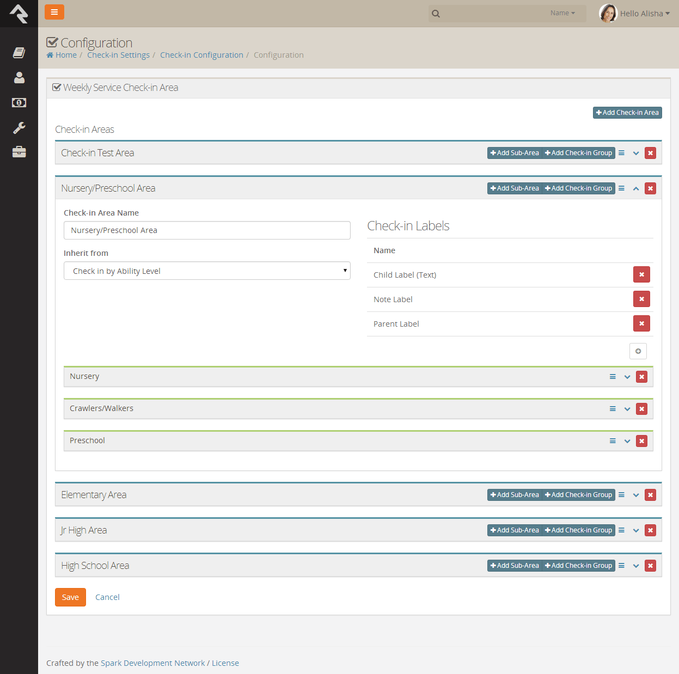The height and width of the screenshot is (674, 679).
Task: Go to Home breadcrumb
Action: [62, 55]
